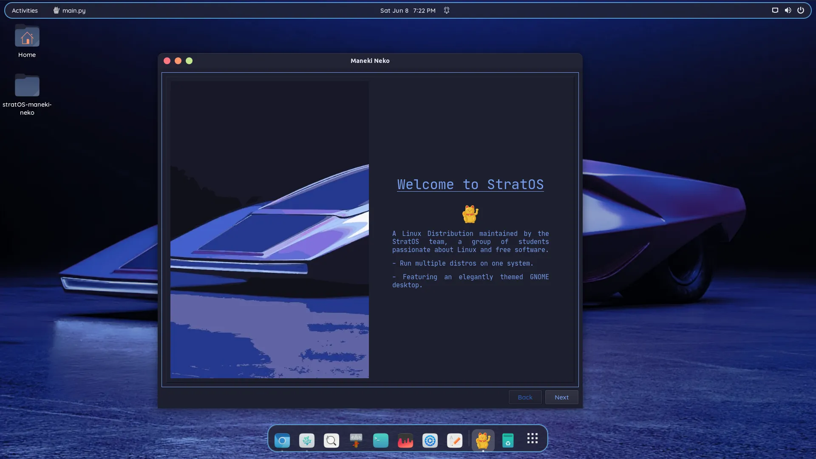816x459 pixels.
Task: Open the volume control in the system tray
Action: (788, 10)
